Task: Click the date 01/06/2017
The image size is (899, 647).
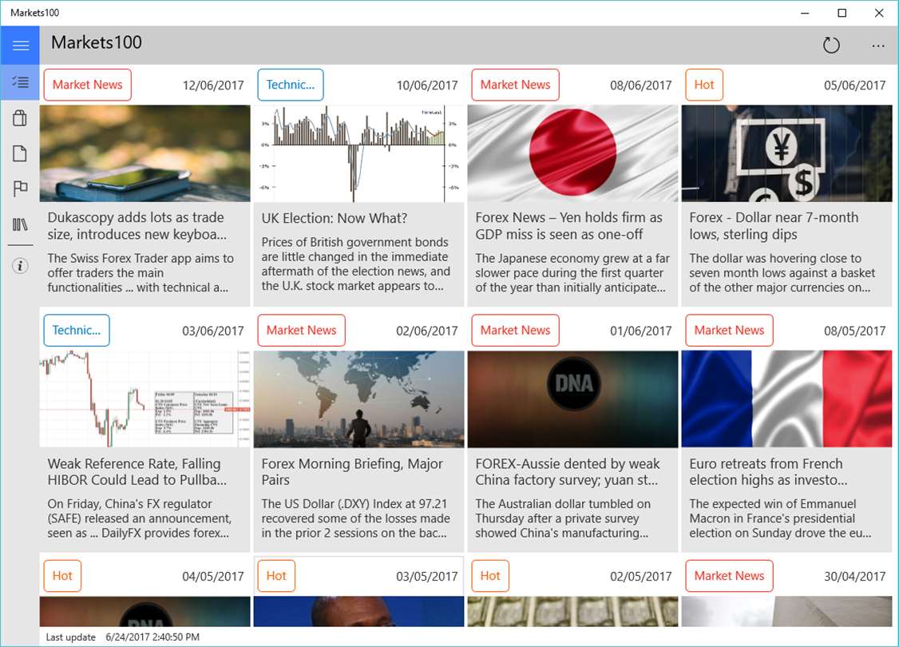Action: pos(640,331)
